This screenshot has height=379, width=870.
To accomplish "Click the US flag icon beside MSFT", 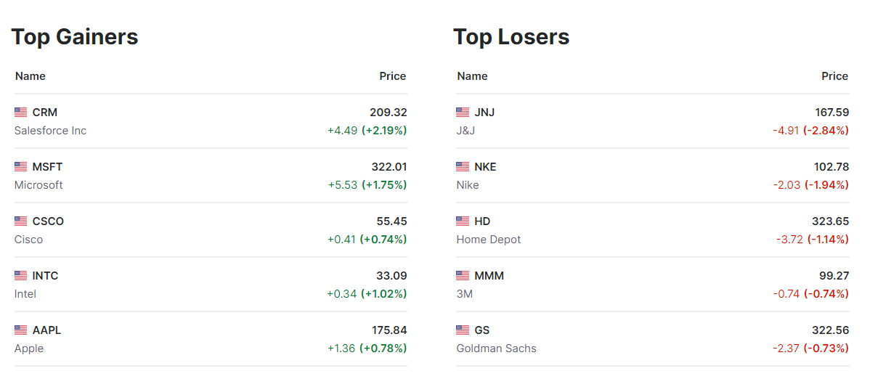I will (x=20, y=167).
